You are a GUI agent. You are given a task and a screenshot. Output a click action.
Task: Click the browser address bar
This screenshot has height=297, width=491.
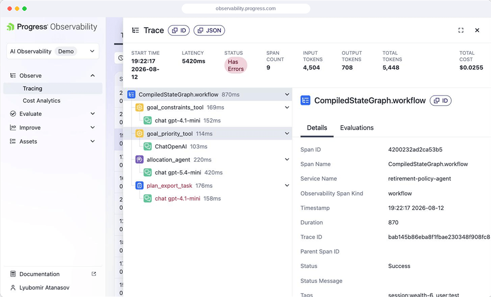[246, 9]
